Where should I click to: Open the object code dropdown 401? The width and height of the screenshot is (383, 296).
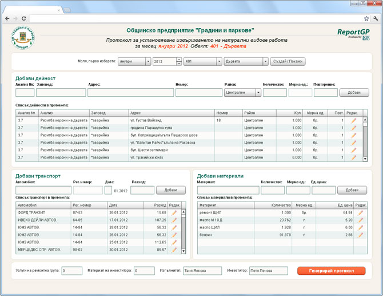203,61
